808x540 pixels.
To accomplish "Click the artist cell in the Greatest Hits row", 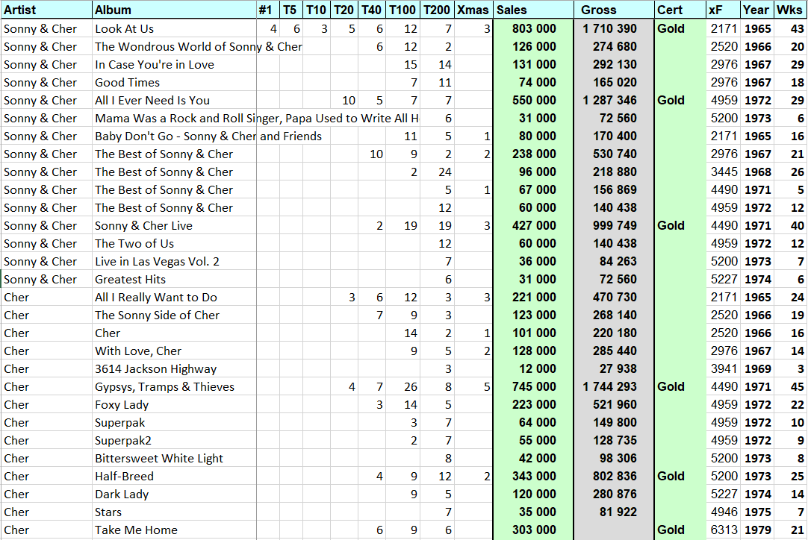I will [x=46, y=280].
